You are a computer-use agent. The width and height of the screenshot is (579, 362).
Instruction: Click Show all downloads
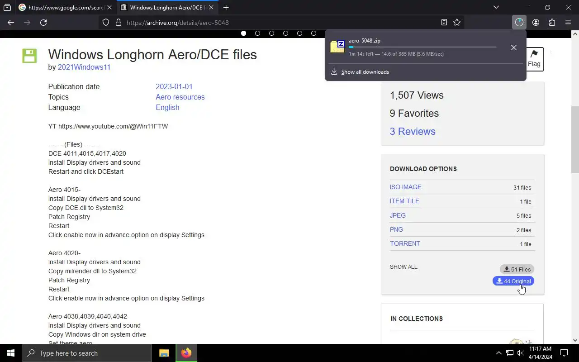point(365,71)
